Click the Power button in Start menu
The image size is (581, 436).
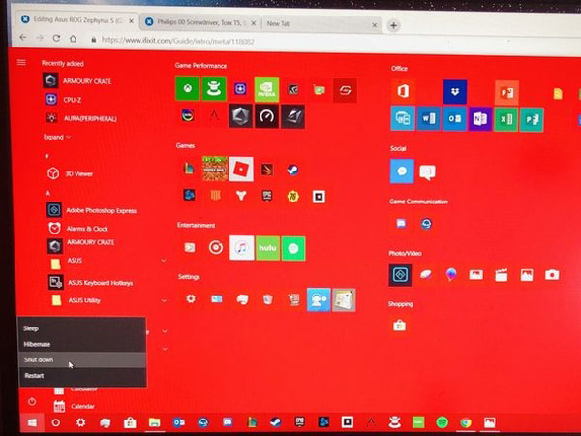(x=32, y=401)
